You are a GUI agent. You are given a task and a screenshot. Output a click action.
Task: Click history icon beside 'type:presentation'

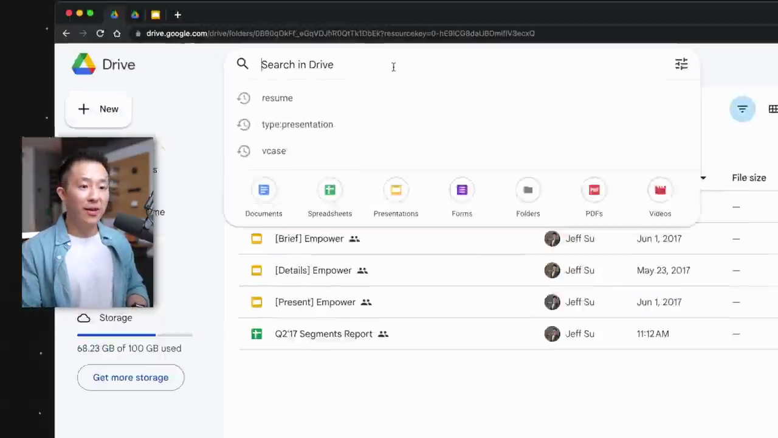point(244,124)
